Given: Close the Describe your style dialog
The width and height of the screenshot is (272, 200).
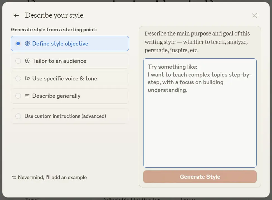Looking at the screenshot, I should (255, 15).
